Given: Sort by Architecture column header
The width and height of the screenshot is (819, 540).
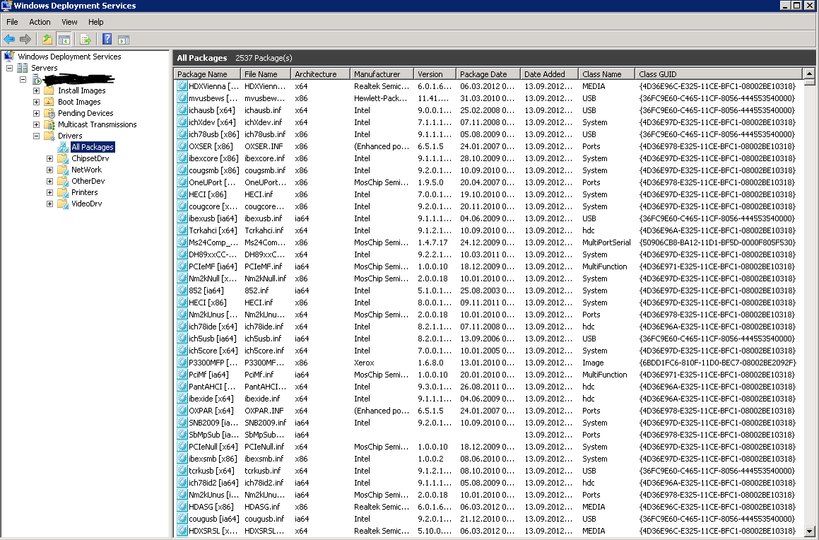Looking at the screenshot, I should pyautogui.click(x=320, y=74).
